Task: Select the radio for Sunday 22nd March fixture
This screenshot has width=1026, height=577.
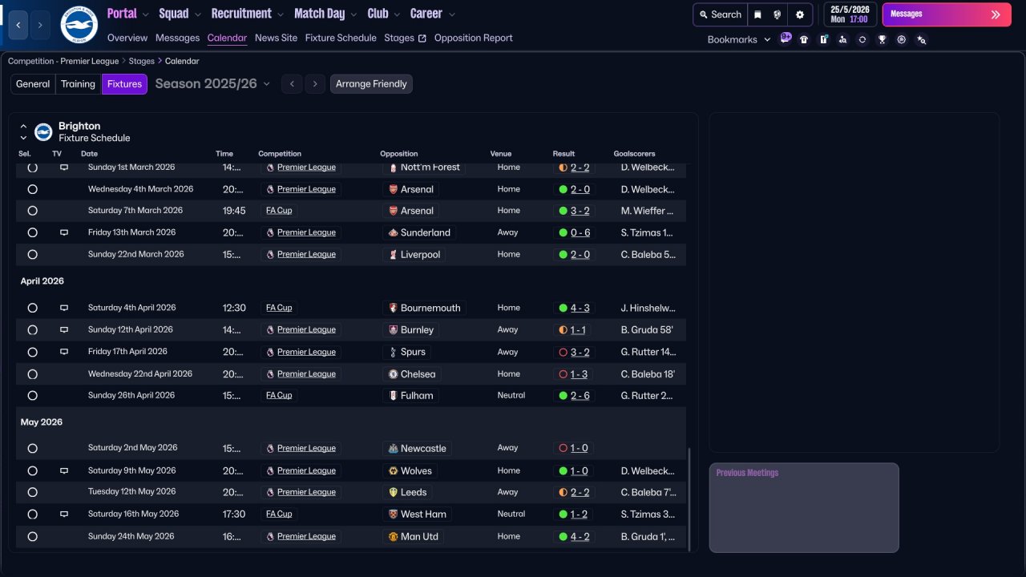Action: (x=32, y=254)
